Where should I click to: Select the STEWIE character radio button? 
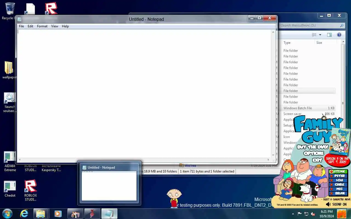click(x=338, y=172)
